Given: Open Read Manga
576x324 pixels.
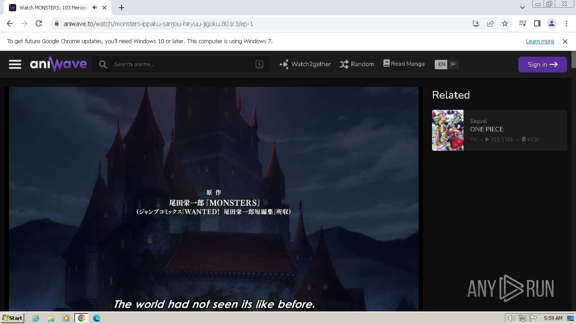Looking at the screenshot, I should [x=404, y=64].
